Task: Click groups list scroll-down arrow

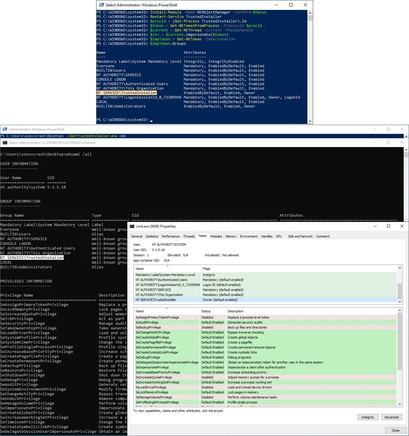Action: (400, 301)
